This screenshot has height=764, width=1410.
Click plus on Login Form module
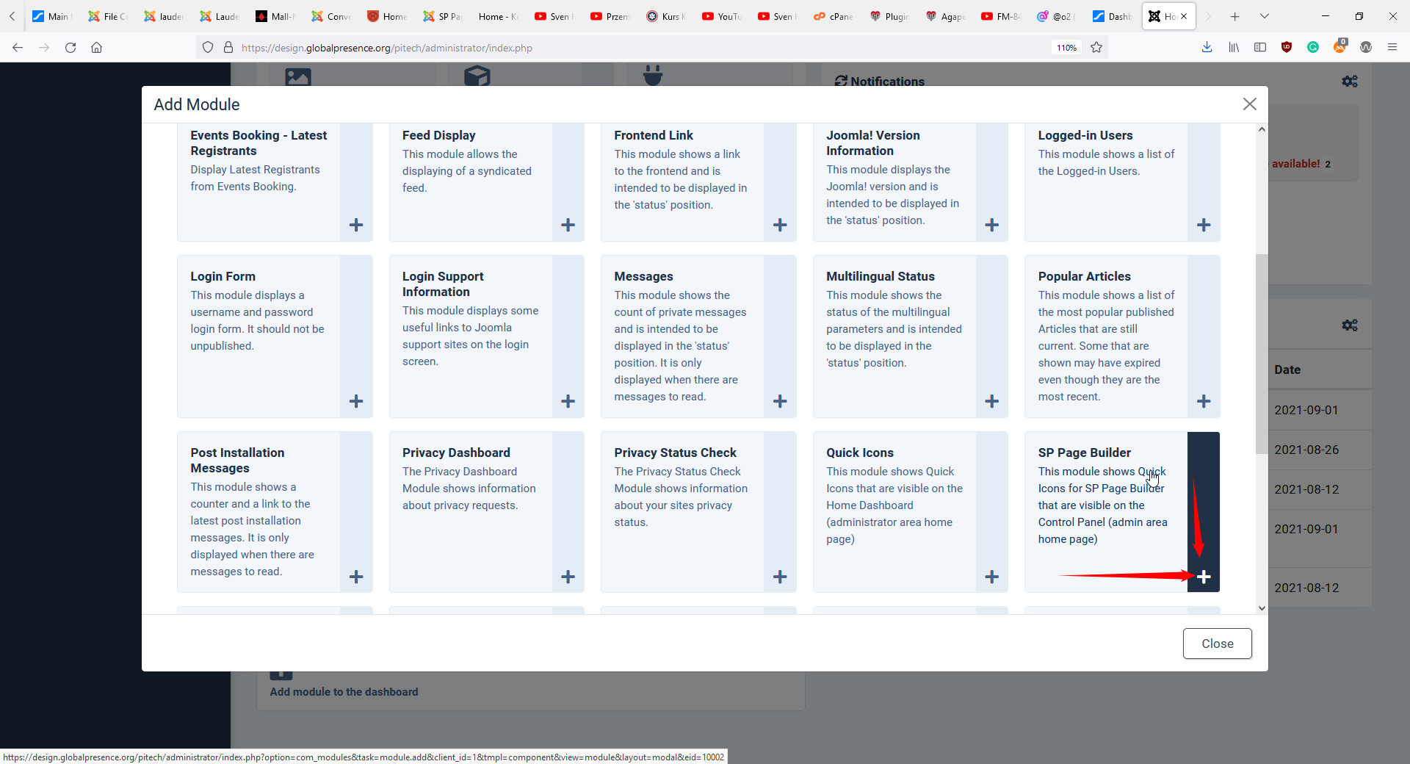coord(356,401)
